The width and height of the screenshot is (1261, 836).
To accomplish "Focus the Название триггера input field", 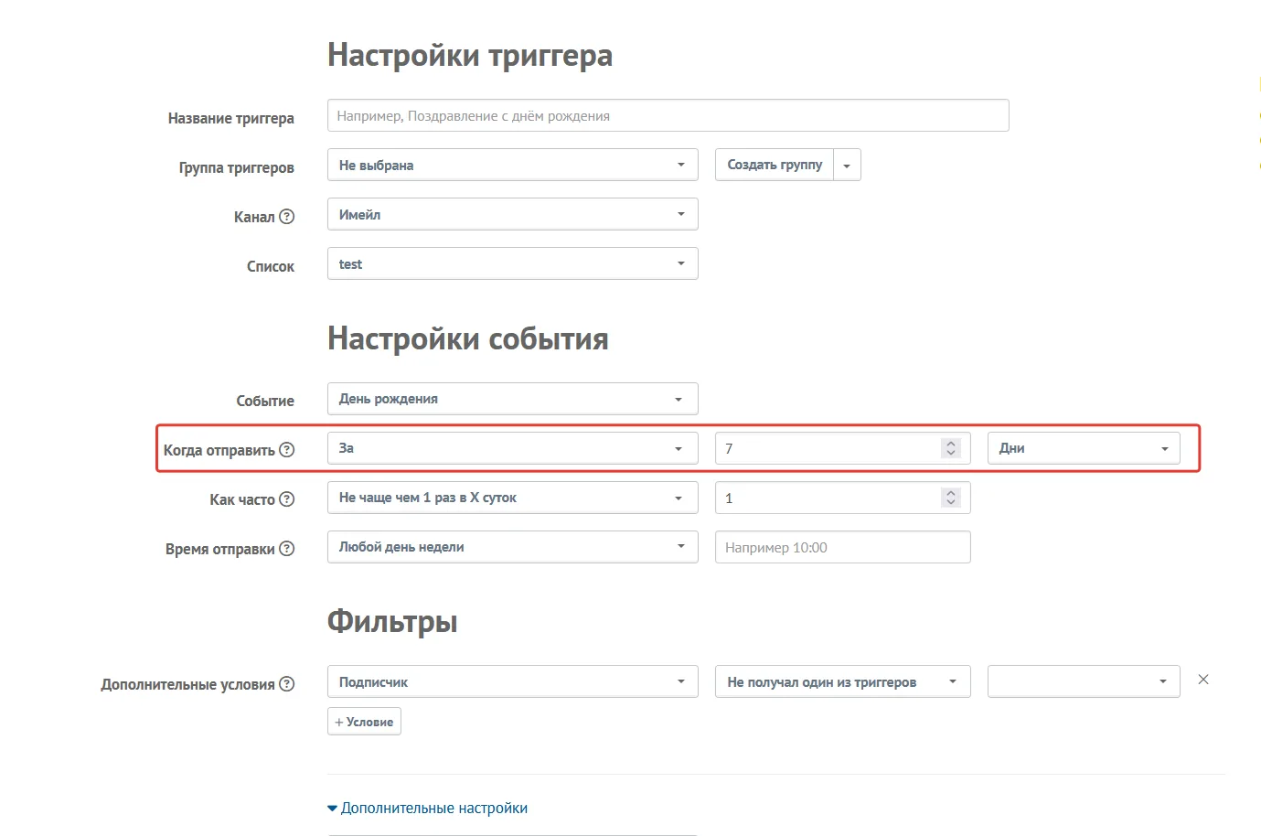I will [668, 115].
